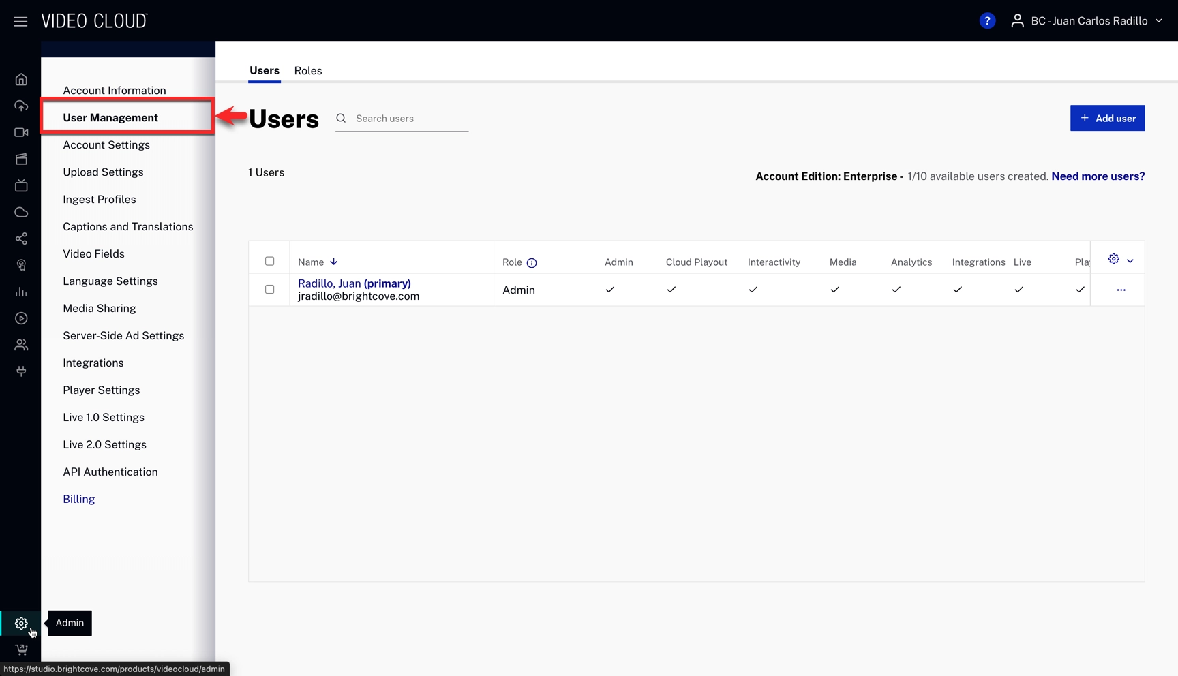Click the share-nodes Social icon
1178x676 pixels.
(21, 239)
